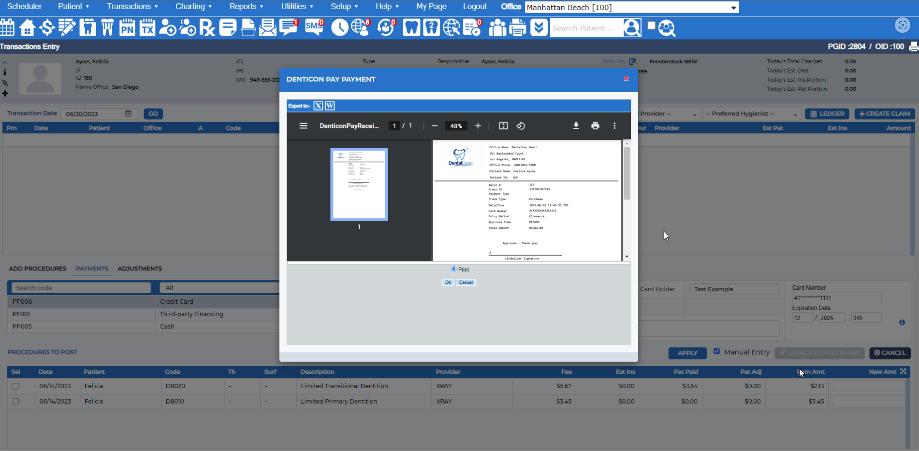Check the D8020 procedure row checkbox
919x451 pixels.
point(16,386)
